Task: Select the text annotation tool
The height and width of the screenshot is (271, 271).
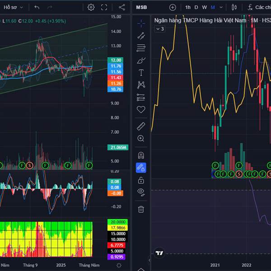Action: (141, 73)
